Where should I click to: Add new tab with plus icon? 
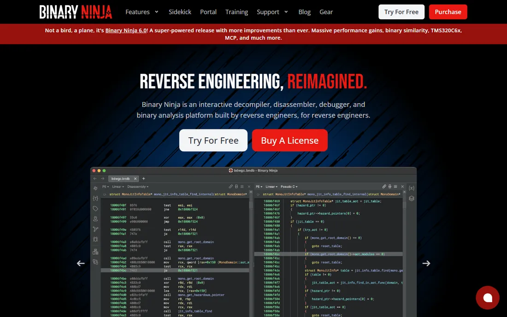coord(143,178)
